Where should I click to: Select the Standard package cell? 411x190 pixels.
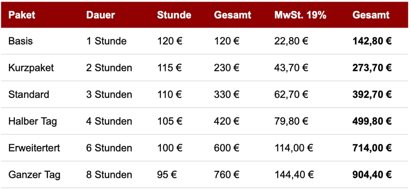[28, 95]
